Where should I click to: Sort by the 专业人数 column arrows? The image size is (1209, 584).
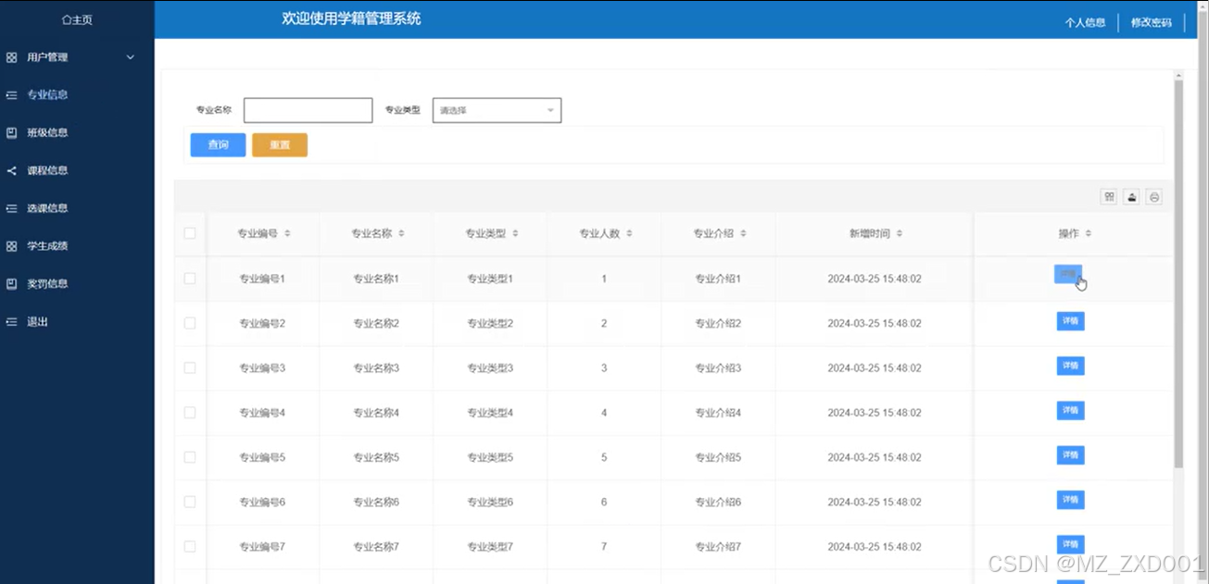click(x=629, y=234)
